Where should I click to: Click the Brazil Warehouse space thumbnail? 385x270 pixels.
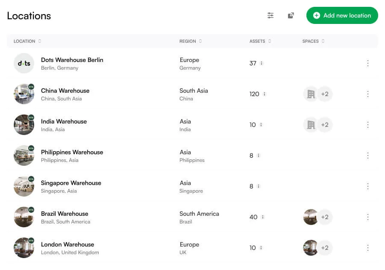coord(310,217)
